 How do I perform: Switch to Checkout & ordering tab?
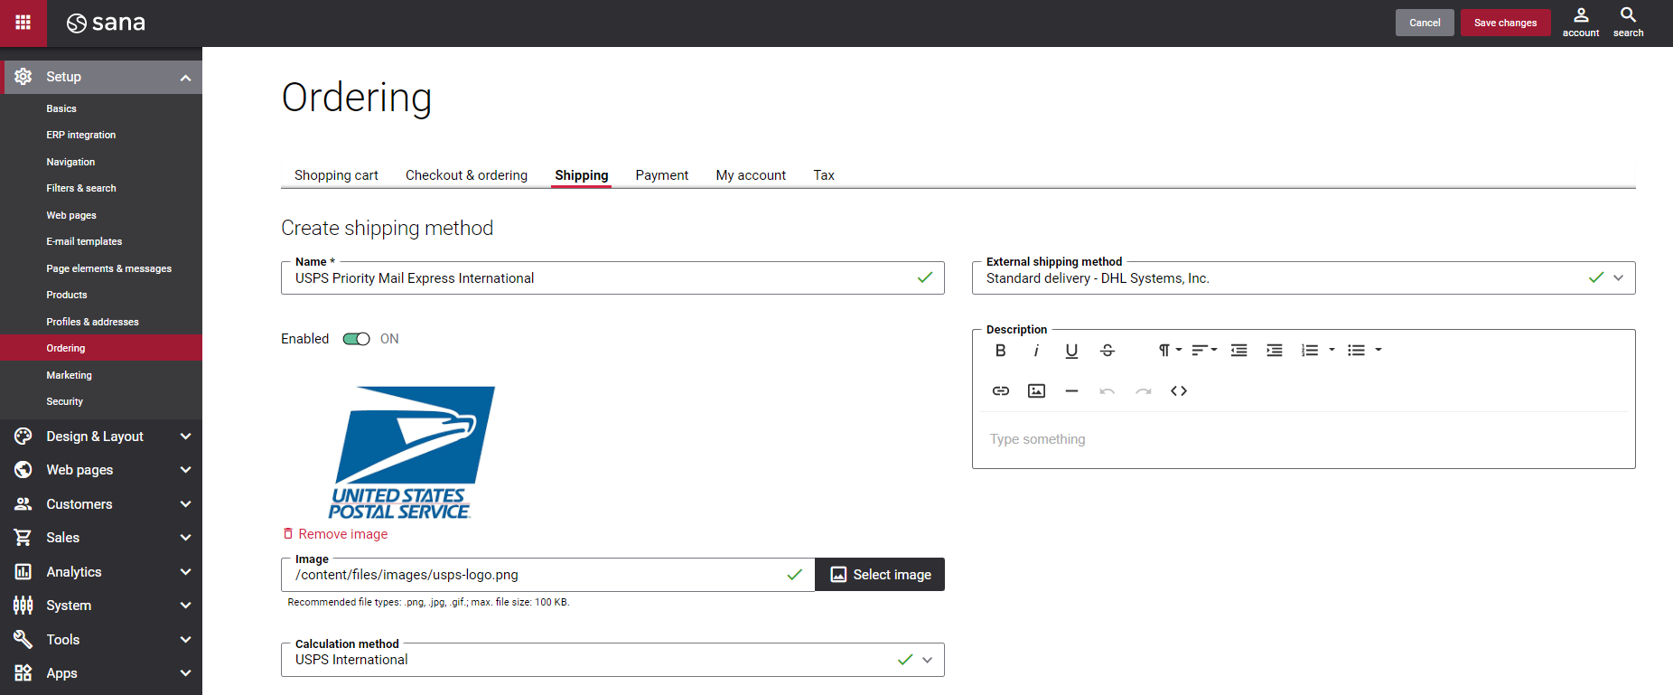click(466, 175)
